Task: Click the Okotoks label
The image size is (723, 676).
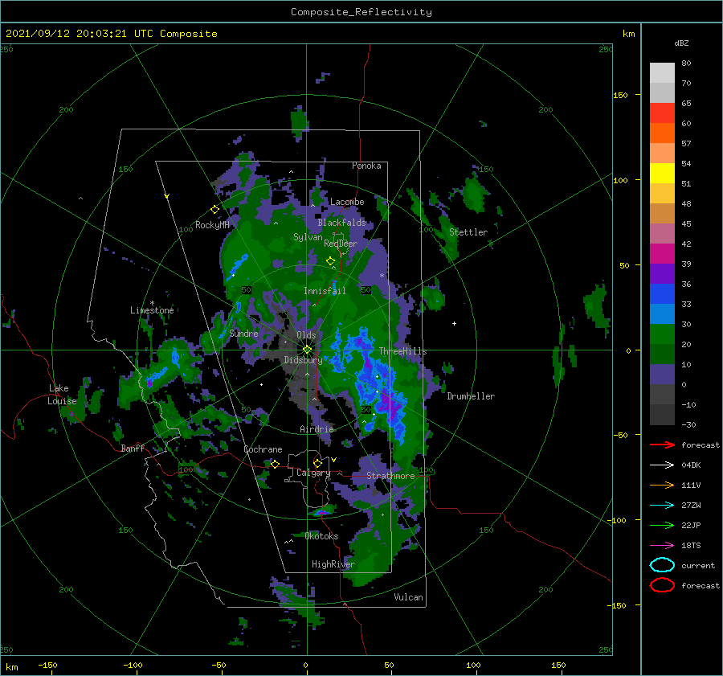Action: [321, 535]
